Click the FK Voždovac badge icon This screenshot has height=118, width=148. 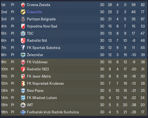[23, 62]
